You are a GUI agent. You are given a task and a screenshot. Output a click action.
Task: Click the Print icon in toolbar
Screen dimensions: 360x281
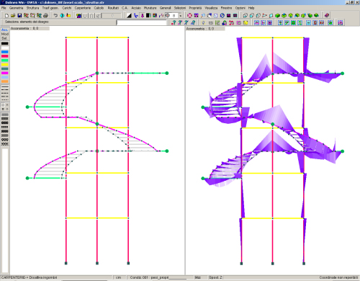coord(45,16)
